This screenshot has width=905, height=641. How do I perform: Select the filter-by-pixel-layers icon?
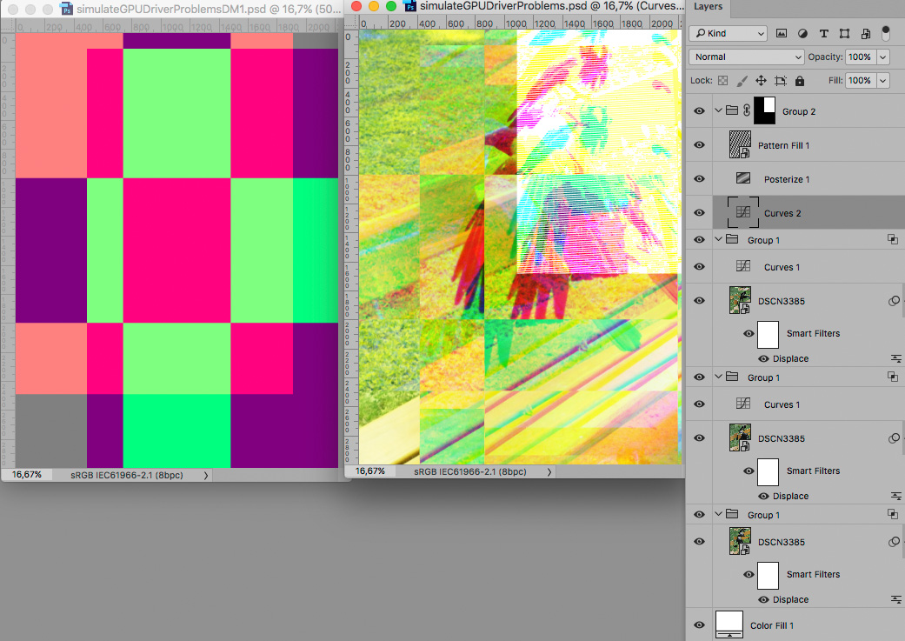[x=781, y=33]
